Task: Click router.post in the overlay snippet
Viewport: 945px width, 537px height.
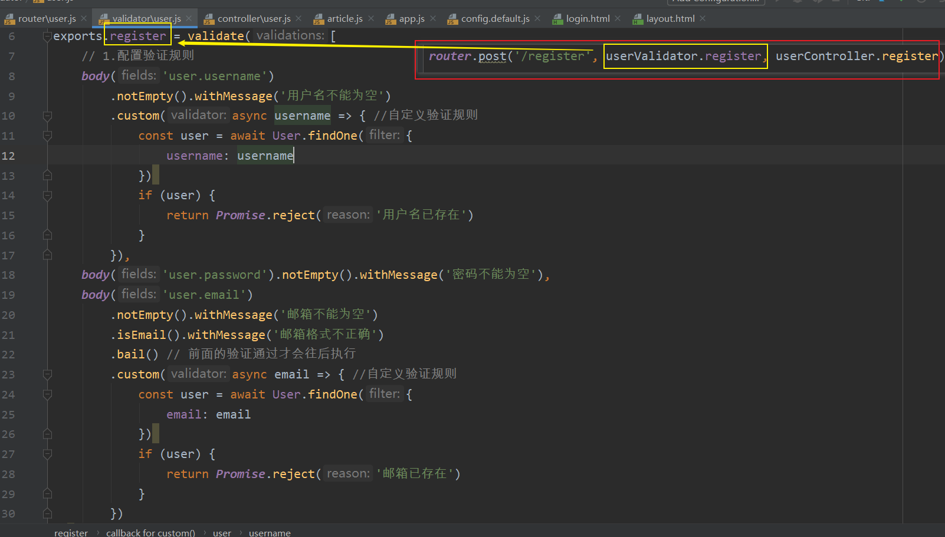Action: coord(468,57)
